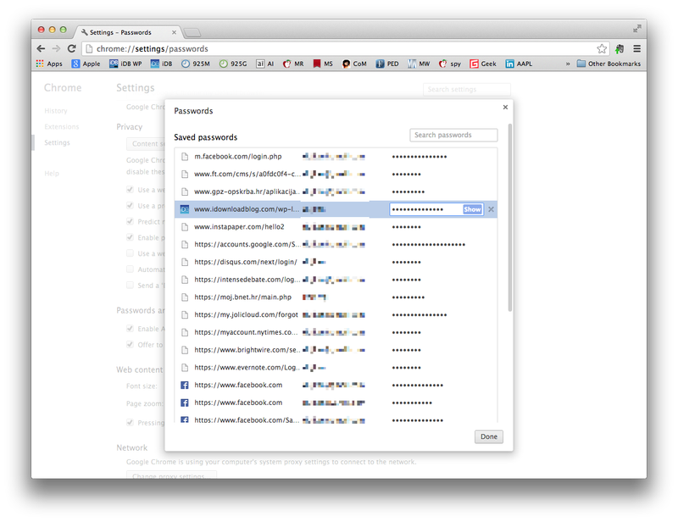
Task: Select the www.ft.com password row
Action: pyautogui.click(x=336, y=175)
